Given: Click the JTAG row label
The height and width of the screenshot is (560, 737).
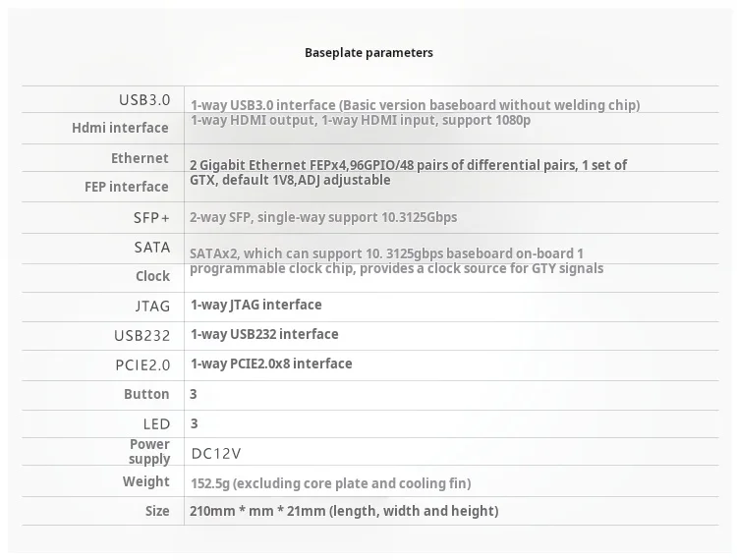Looking at the screenshot, I should click(152, 306).
